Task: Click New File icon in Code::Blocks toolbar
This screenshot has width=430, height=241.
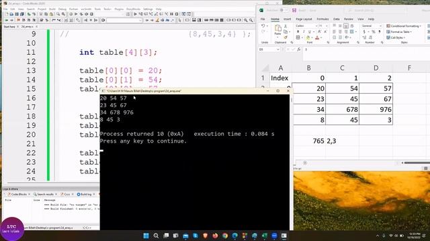Action: click(6, 14)
